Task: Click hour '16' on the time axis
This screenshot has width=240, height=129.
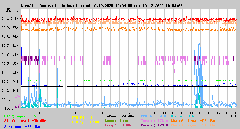Action: [209, 113]
